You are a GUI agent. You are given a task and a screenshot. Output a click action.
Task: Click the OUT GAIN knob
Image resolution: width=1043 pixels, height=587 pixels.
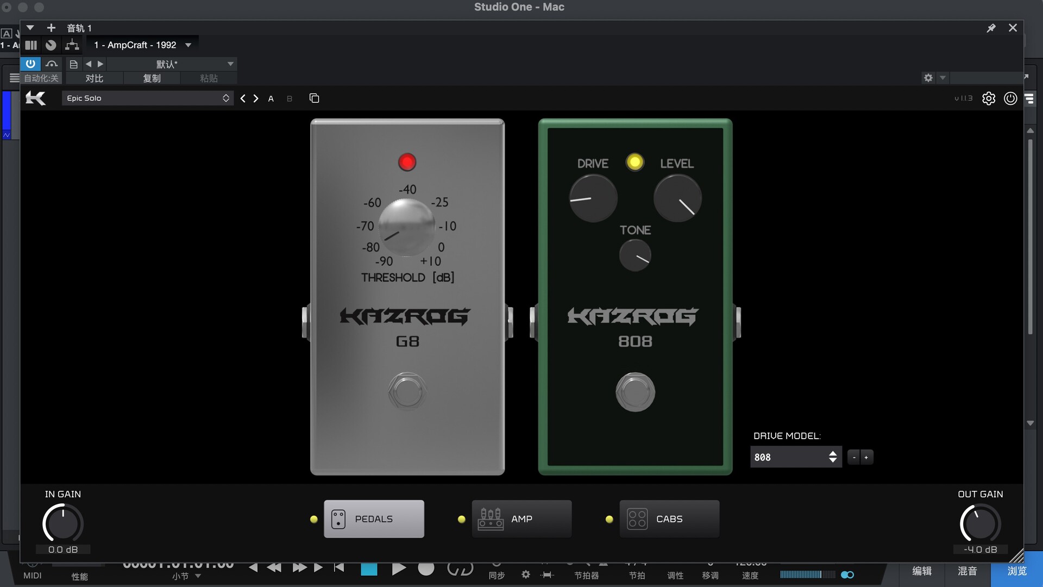[980, 523]
